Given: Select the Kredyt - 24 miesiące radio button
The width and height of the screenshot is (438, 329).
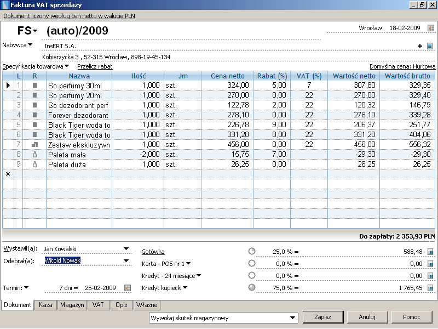Looking at the screenshot, I should click(x=252, y=275).
